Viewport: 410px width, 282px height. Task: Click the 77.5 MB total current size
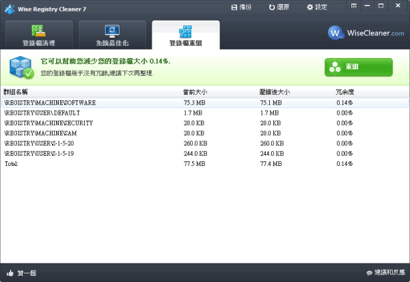[194, 164]
